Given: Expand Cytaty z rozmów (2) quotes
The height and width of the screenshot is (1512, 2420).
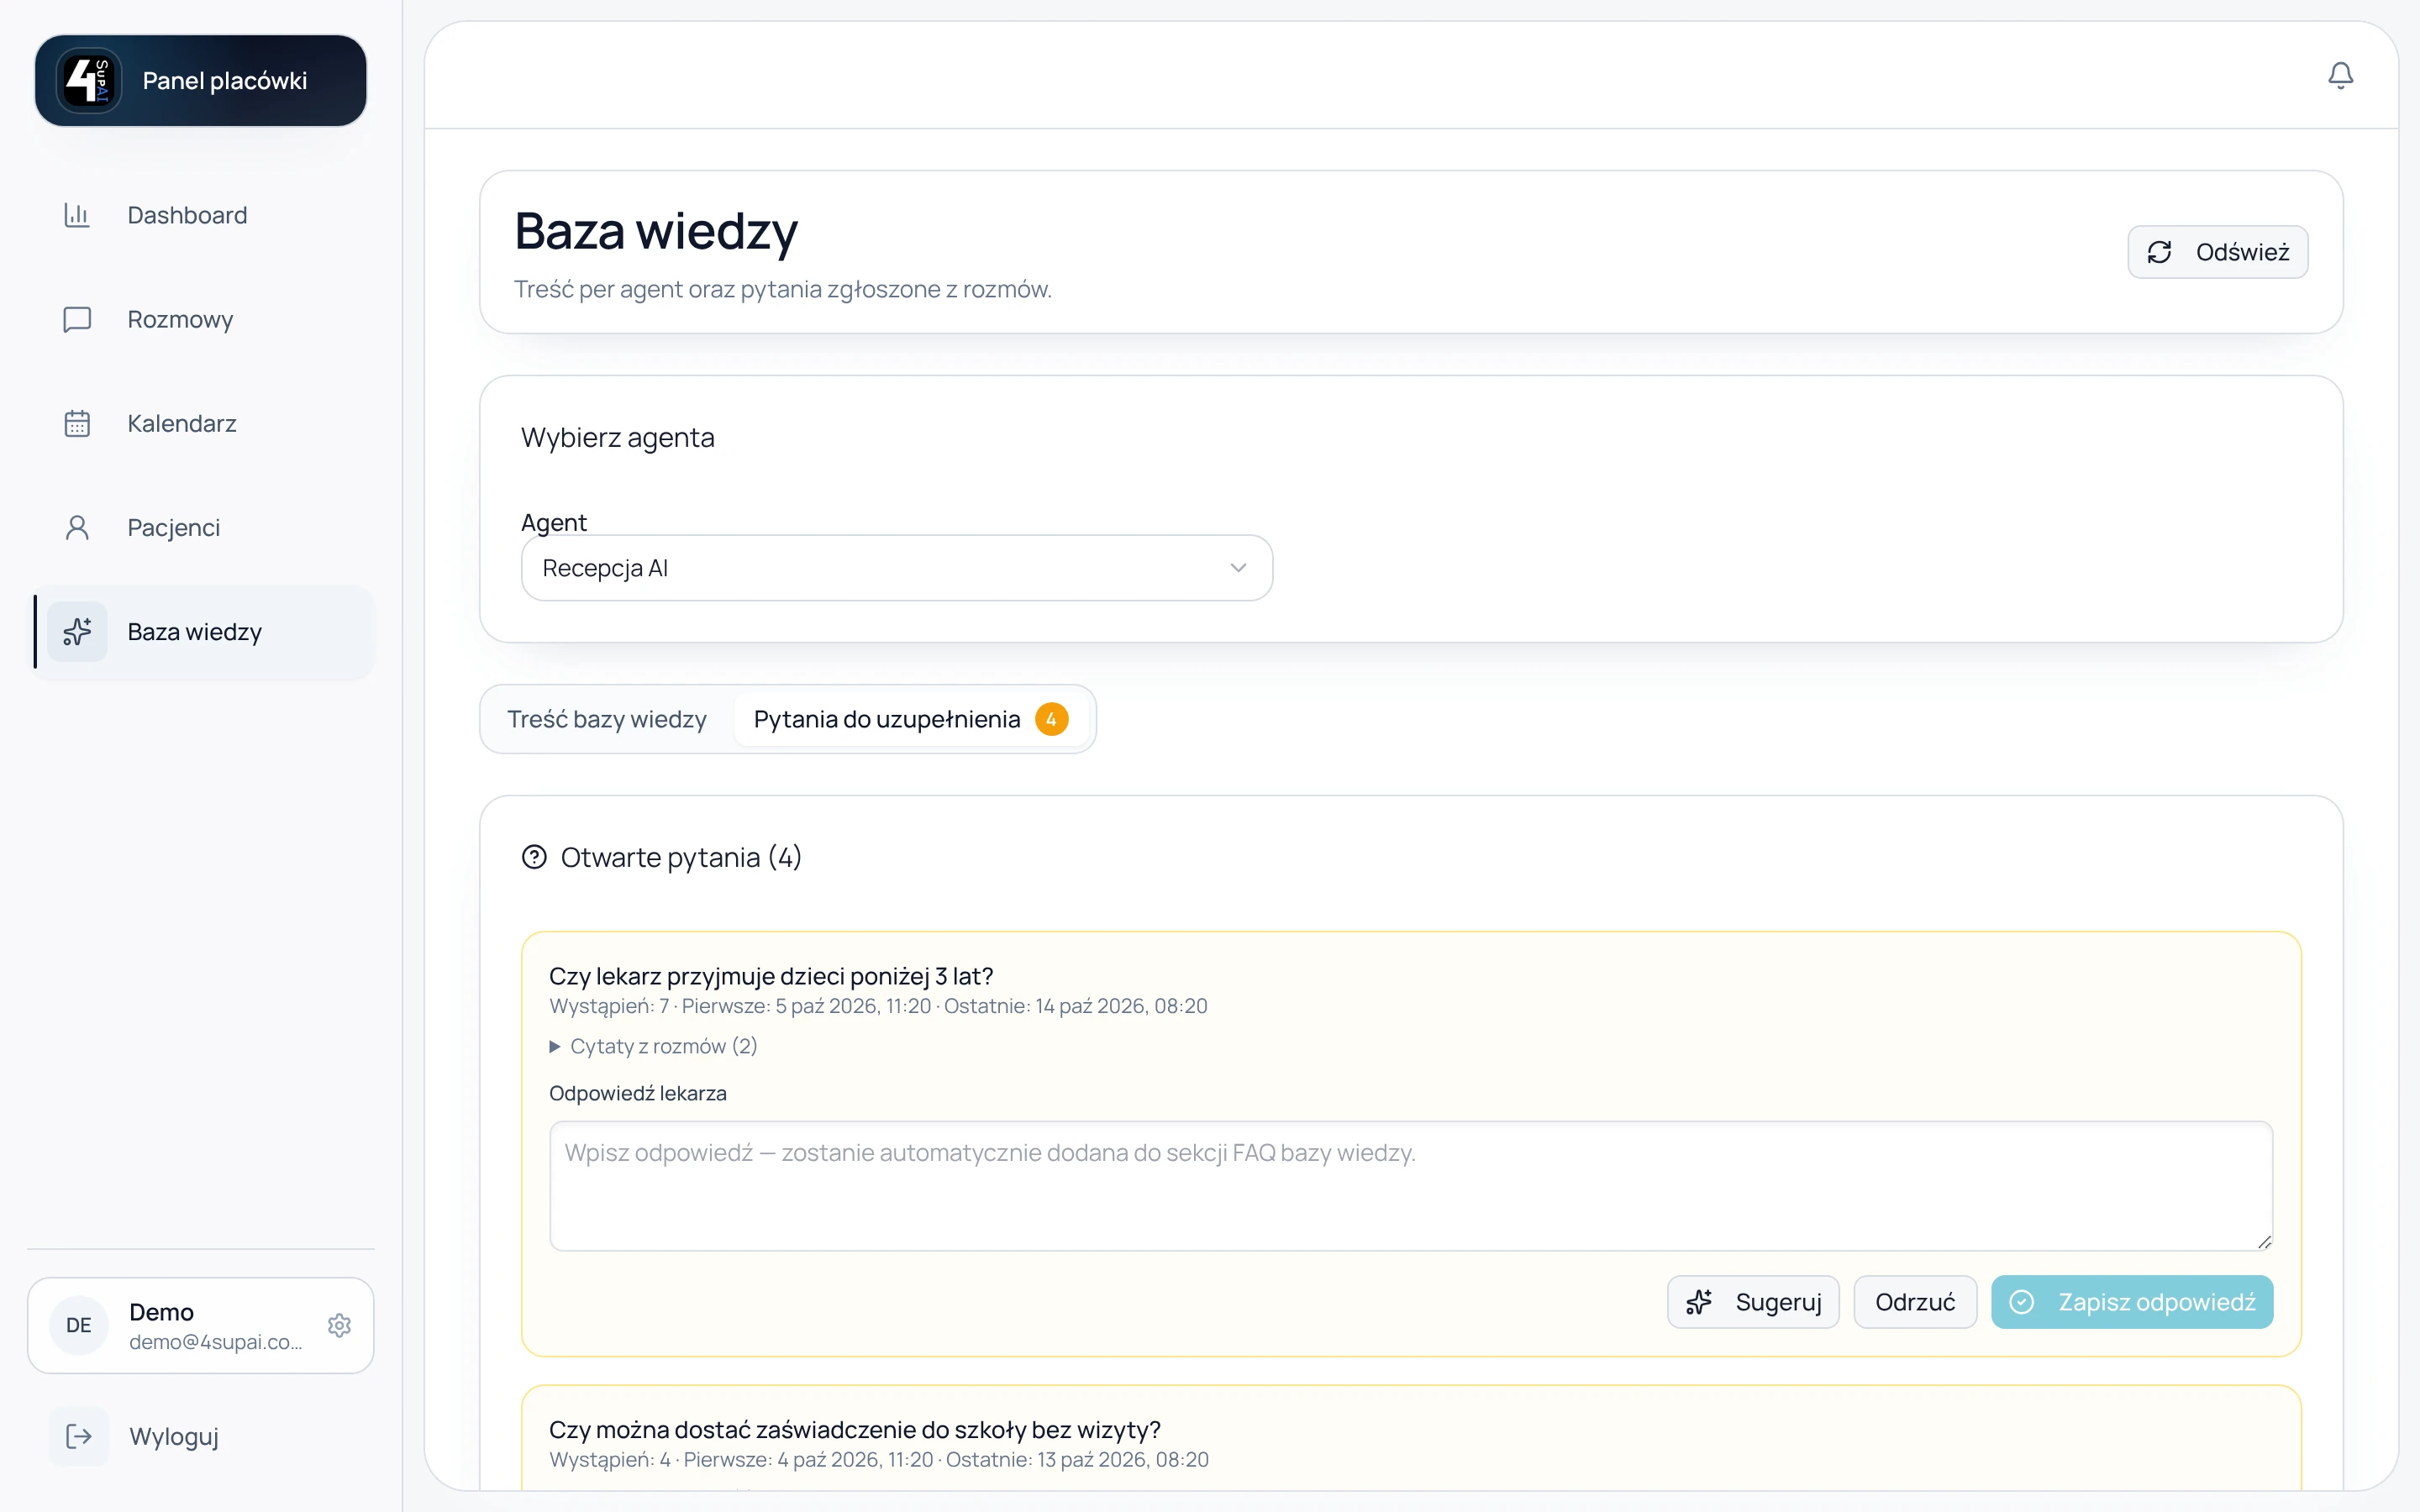Looking at the screenshot, I should point(653,1046).
